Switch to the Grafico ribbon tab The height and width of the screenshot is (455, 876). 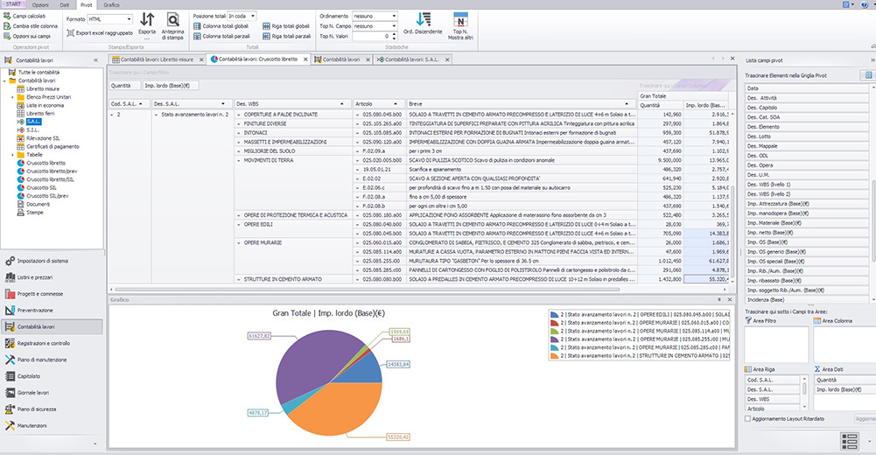click(x=111, y=4)
